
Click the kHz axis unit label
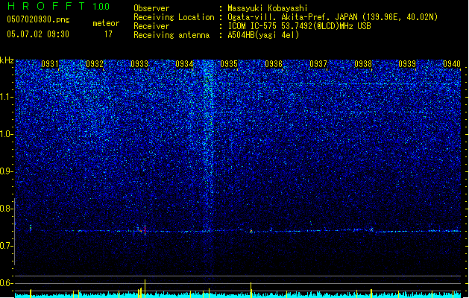7,60
